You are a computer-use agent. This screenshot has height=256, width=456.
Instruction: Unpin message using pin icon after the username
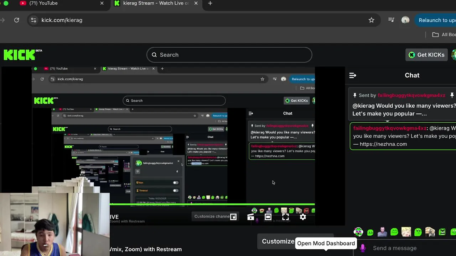click(x=452, y=95)
